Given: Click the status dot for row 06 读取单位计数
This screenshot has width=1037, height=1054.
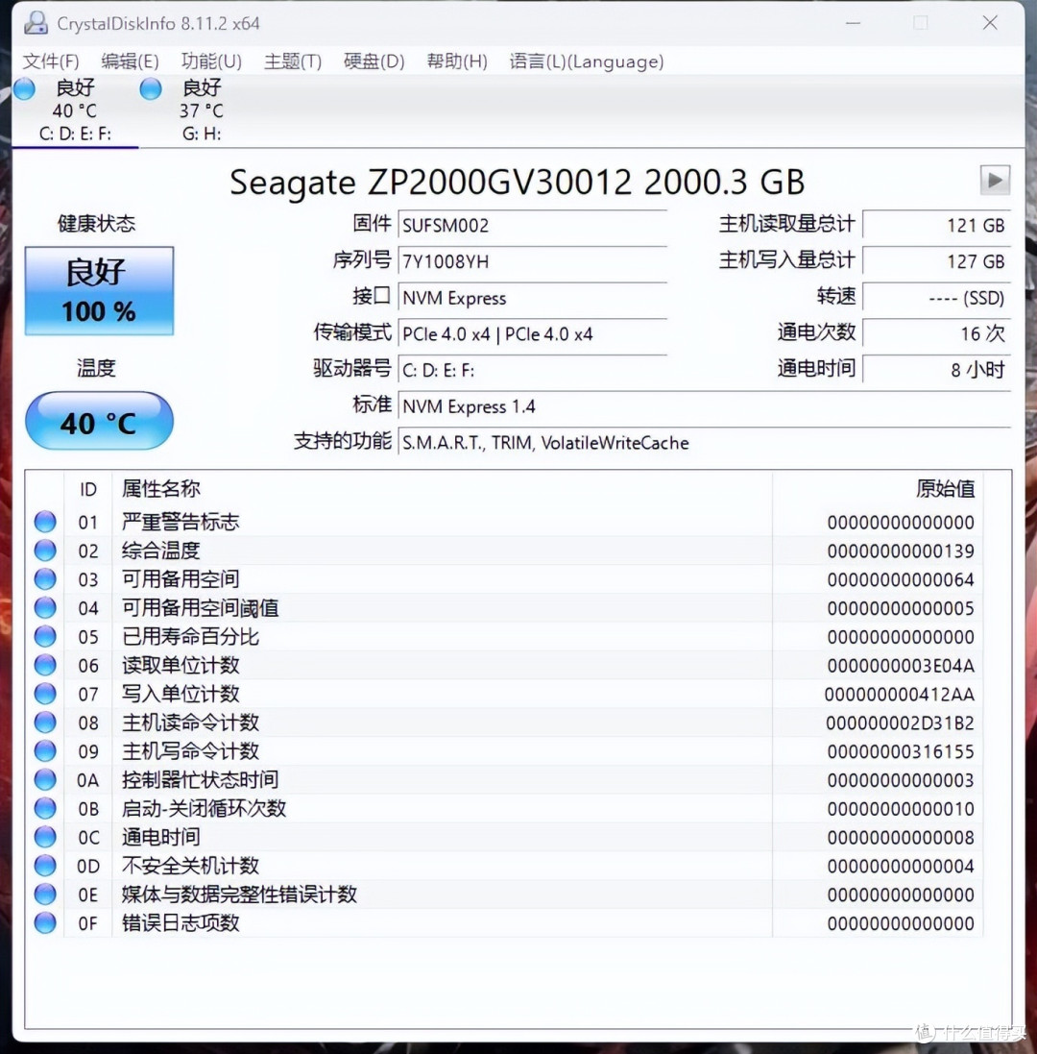Looking at the screenshot, I should pyautogui.click(x=45, y=665).
